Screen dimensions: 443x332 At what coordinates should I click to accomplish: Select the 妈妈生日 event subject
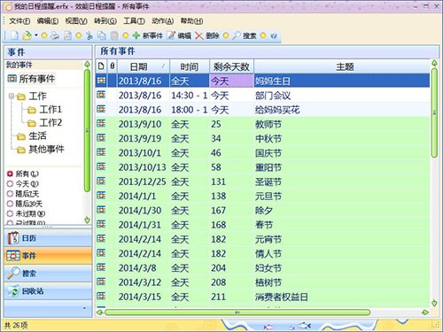tap(273, 81)
